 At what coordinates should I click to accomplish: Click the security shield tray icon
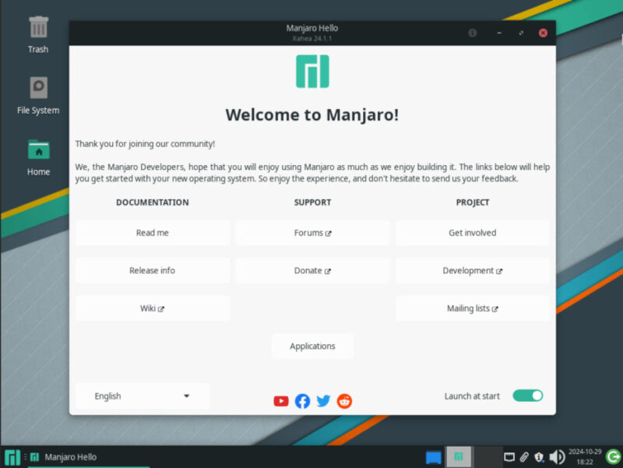(x=538, y=456)
